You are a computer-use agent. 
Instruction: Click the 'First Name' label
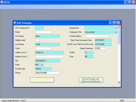coord(19,36)
